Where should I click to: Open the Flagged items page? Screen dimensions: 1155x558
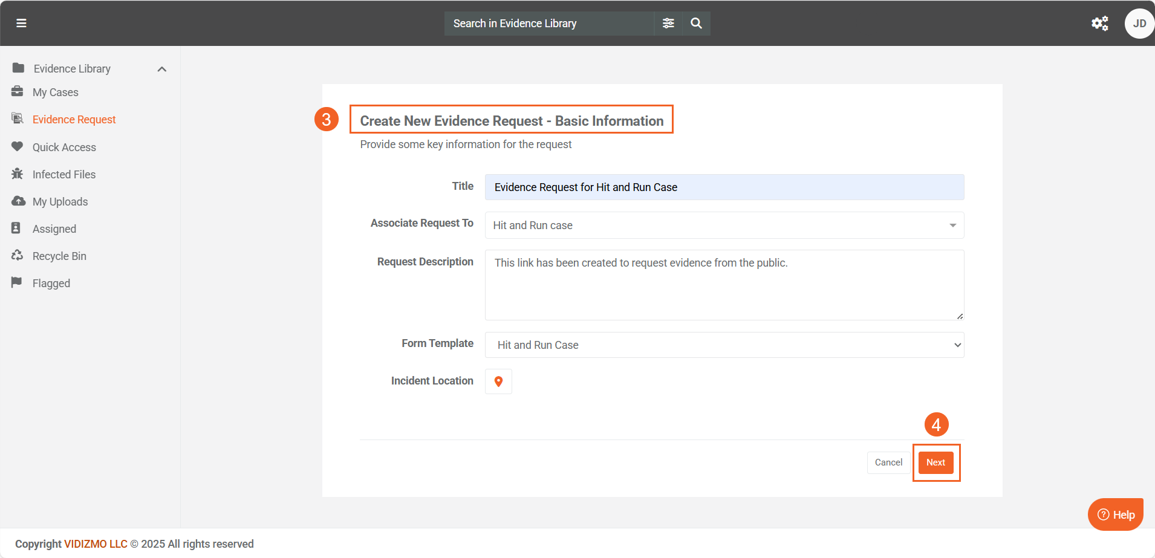[x=51, y=284]
